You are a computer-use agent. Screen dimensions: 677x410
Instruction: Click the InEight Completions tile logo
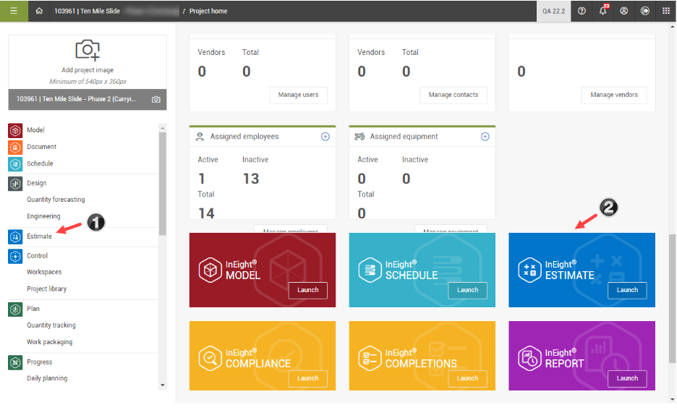370,358
